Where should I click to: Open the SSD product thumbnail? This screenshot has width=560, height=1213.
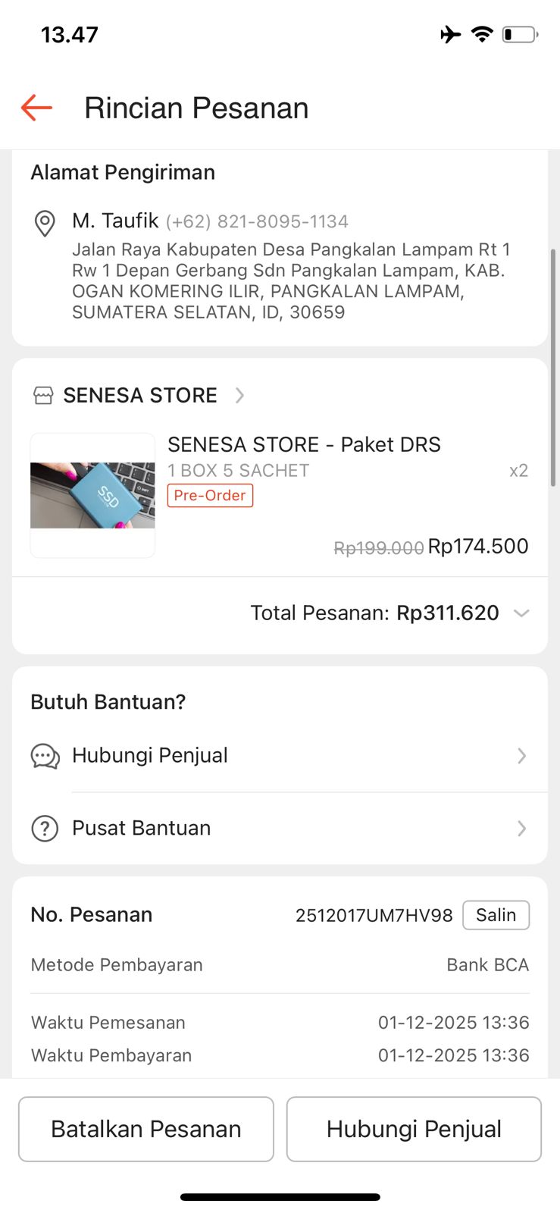(x=92, y=495)
